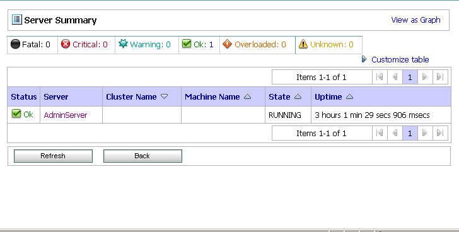Sort by Cluster Name using its arrow
The image size is (459, 232).
(x=164, y=96)
